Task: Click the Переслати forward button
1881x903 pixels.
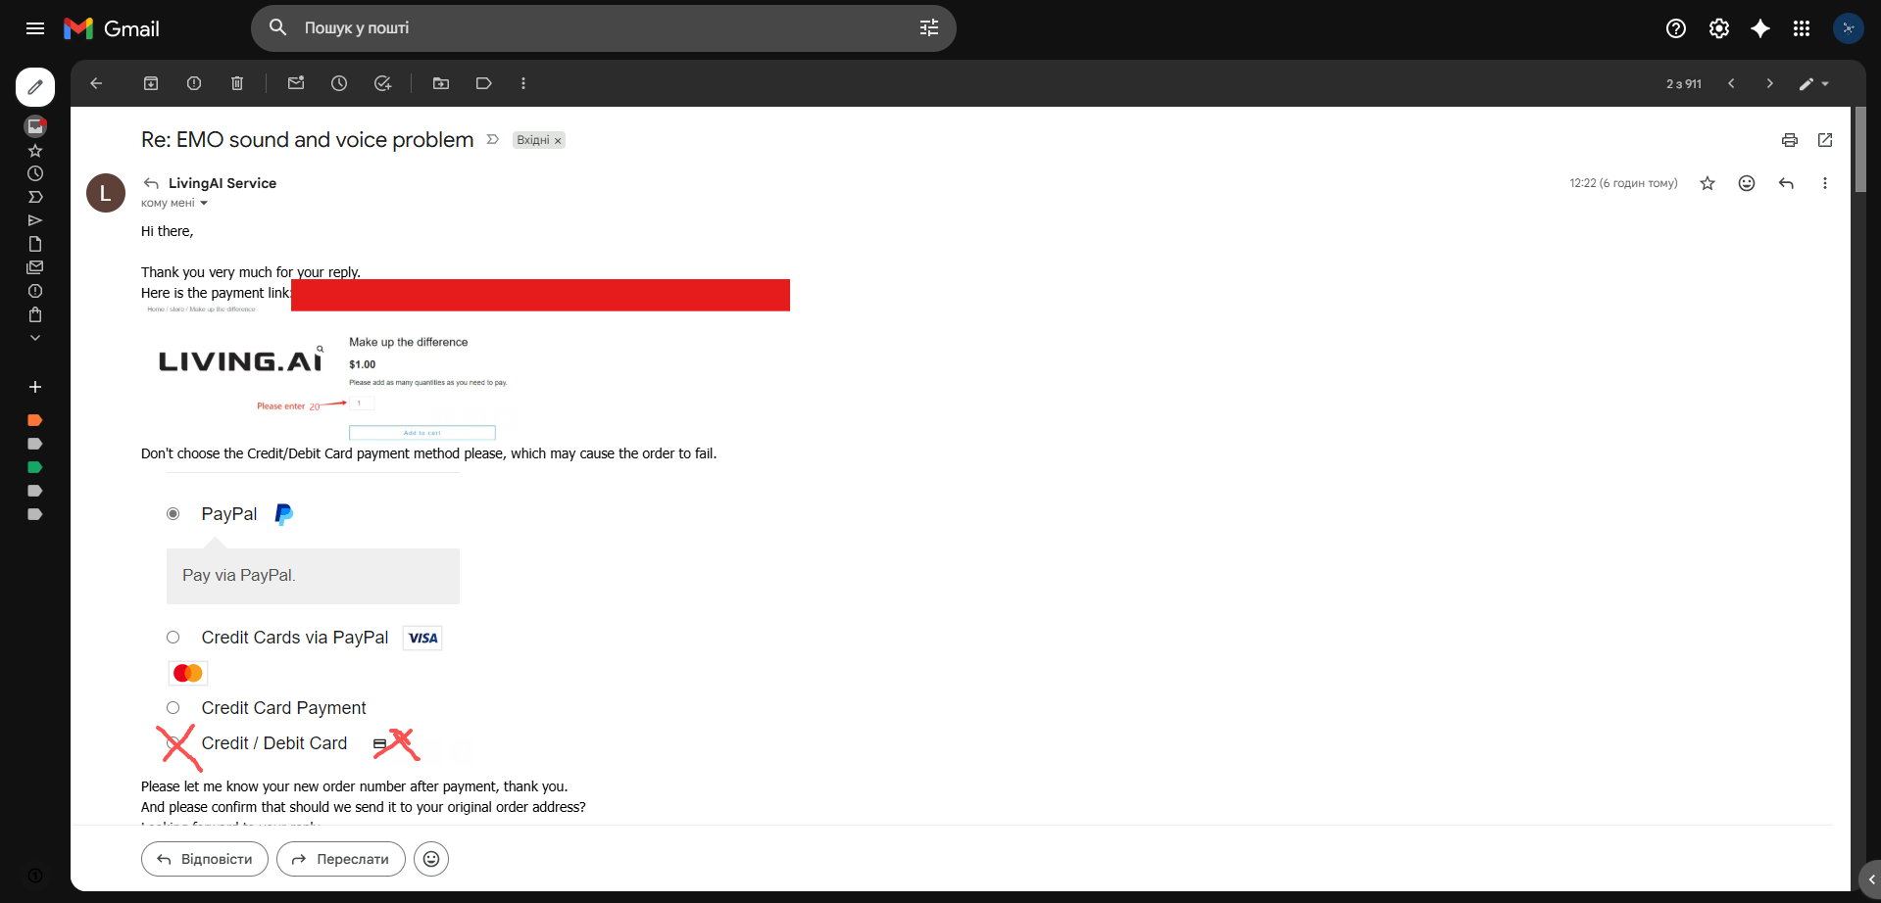Action: click(341, 859)
